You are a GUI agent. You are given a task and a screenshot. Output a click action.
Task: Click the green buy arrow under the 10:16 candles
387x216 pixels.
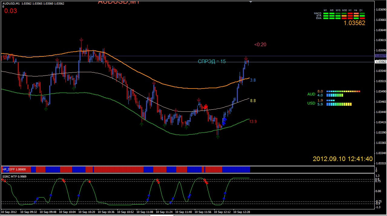(x=74, y=88)
